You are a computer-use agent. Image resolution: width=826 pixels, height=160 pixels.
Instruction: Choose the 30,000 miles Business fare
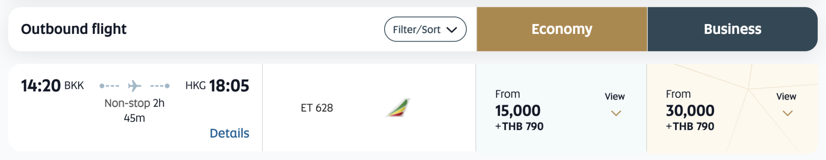690,110
